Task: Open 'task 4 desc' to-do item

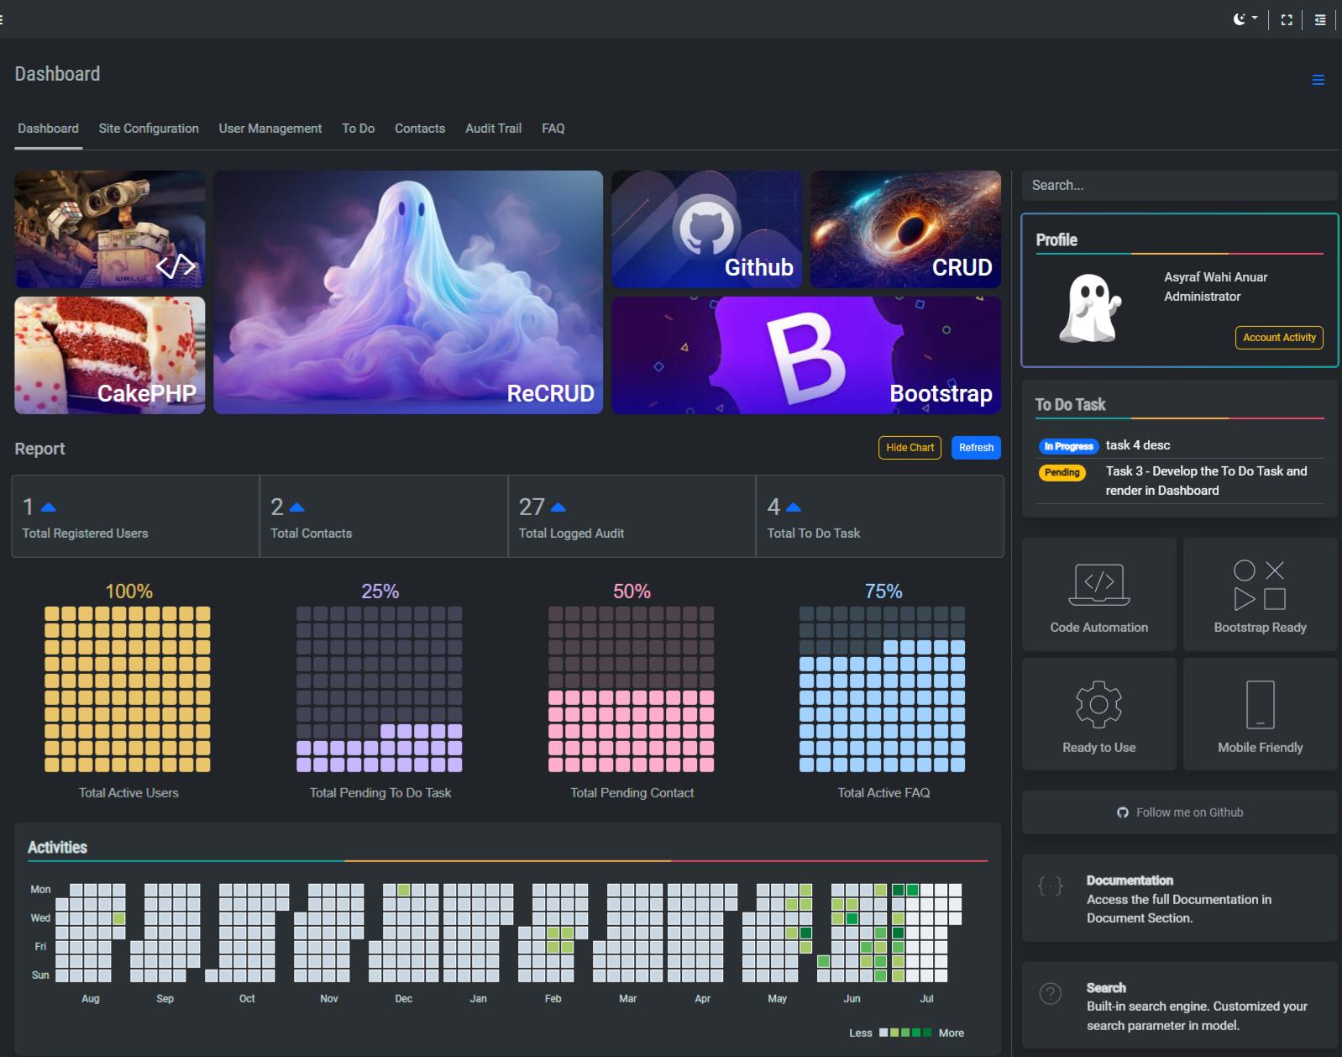Action: pyautogui.click(x=1138, y=445)
